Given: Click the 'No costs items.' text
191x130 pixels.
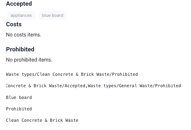Looking at the screenshot, I should click(x=24, y=35).
